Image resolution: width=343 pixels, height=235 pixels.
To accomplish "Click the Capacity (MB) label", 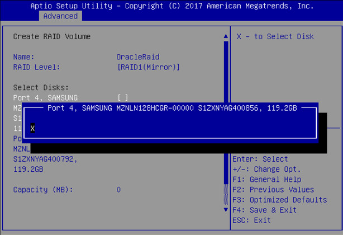I will point(43,190).
